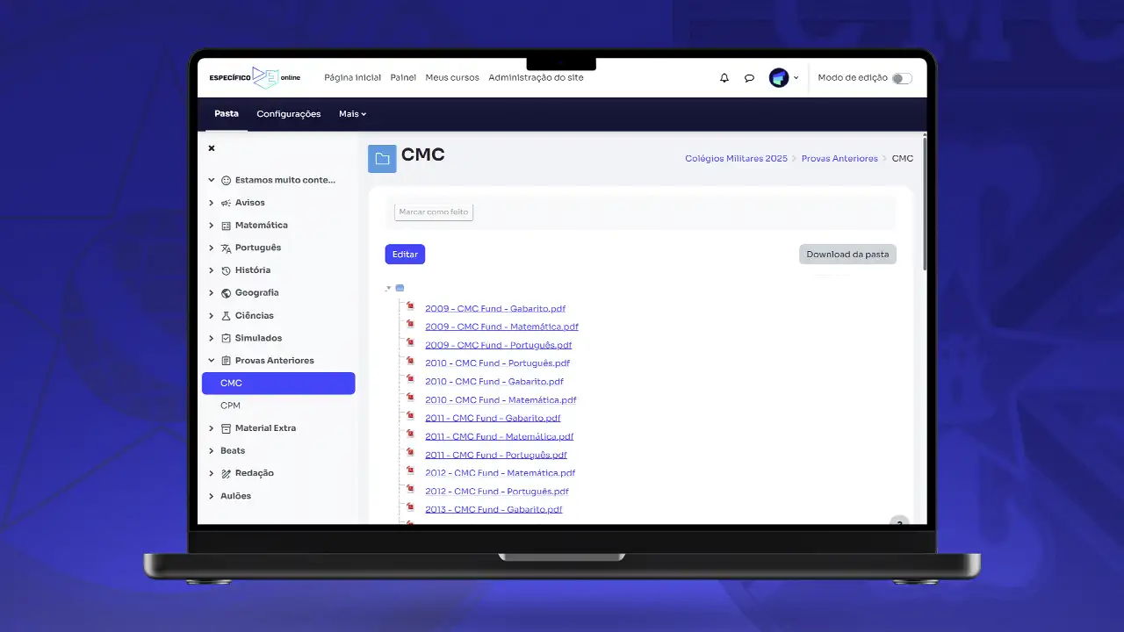The width and height of the screenshot is (1124, 632).
Task: Click PDF icon beside 2011 Matemática file
Action: (410, 435)
